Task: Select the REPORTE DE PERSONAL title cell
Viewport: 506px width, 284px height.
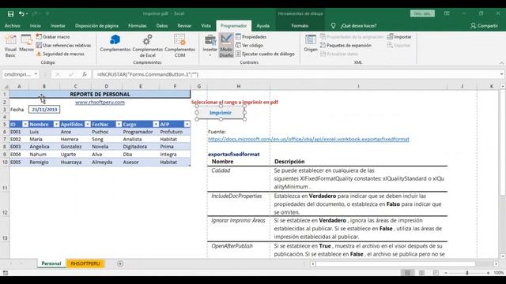Action: 100,94
